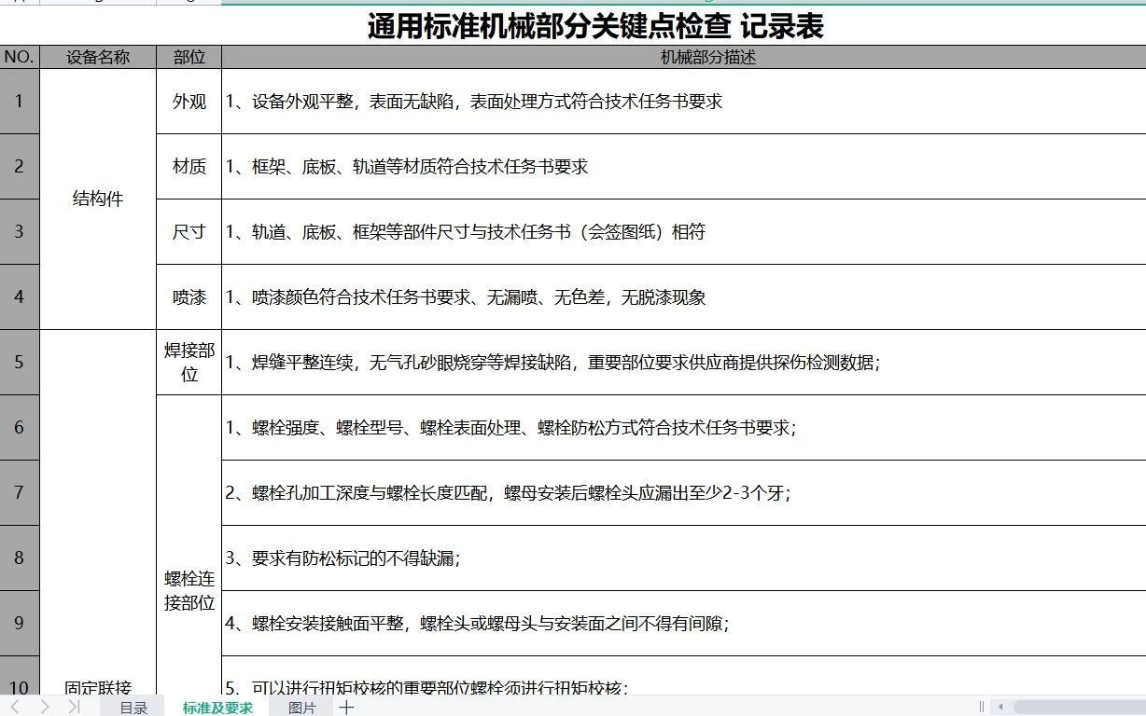This screenshot has width=1146, height=716.
Task: Select the NO. header cell
Action: coord(19,56)
